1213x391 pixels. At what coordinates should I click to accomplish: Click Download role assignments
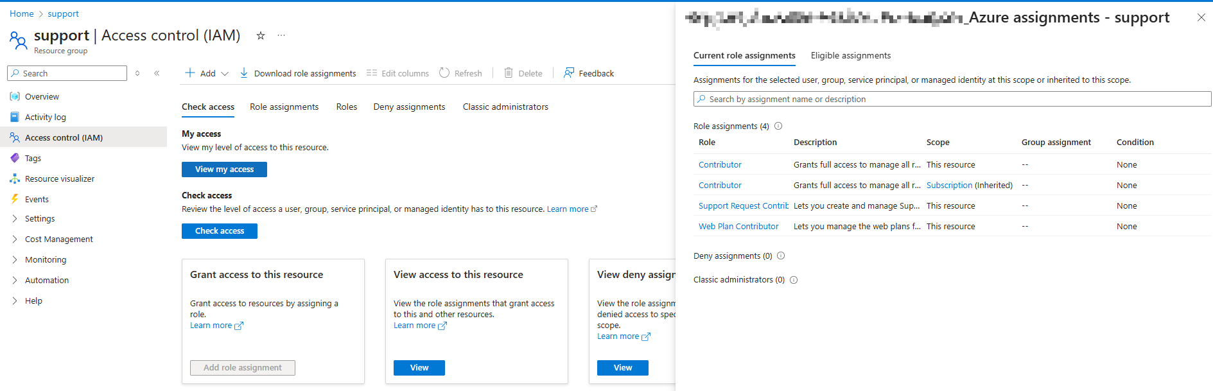[298, 73]
